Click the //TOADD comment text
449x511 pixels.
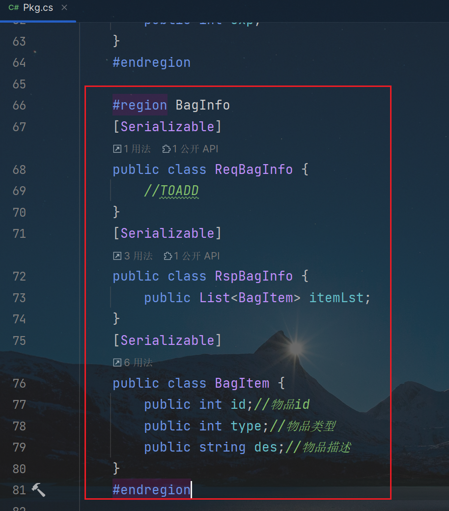pyautogui.click(x=171, y=191)
